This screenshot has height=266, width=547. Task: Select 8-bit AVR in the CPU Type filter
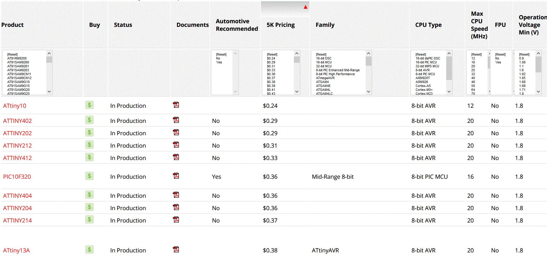click(422, 70)
